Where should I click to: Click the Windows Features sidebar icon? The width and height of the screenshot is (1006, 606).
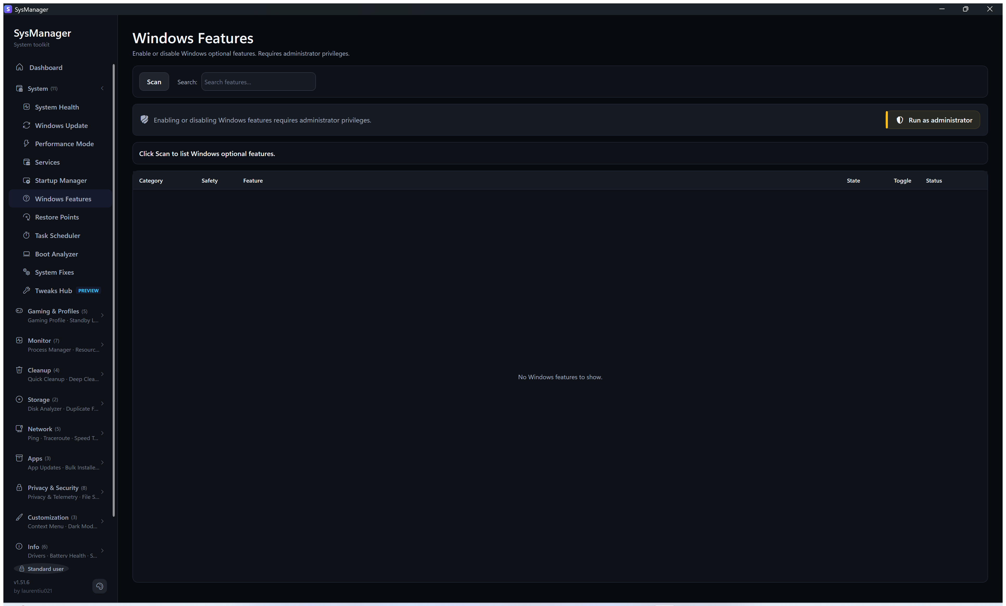point(27,199)
